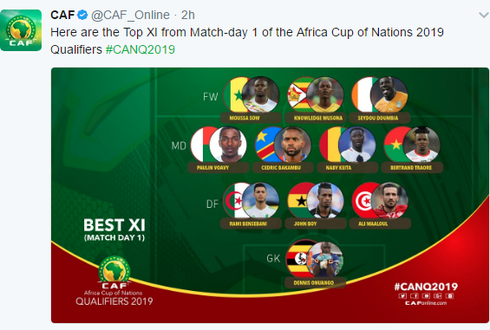The height and width of the screenshot is (330, 490).
Task: Click the CAFonline.com text in the image
Action: [x=426, y=303]
